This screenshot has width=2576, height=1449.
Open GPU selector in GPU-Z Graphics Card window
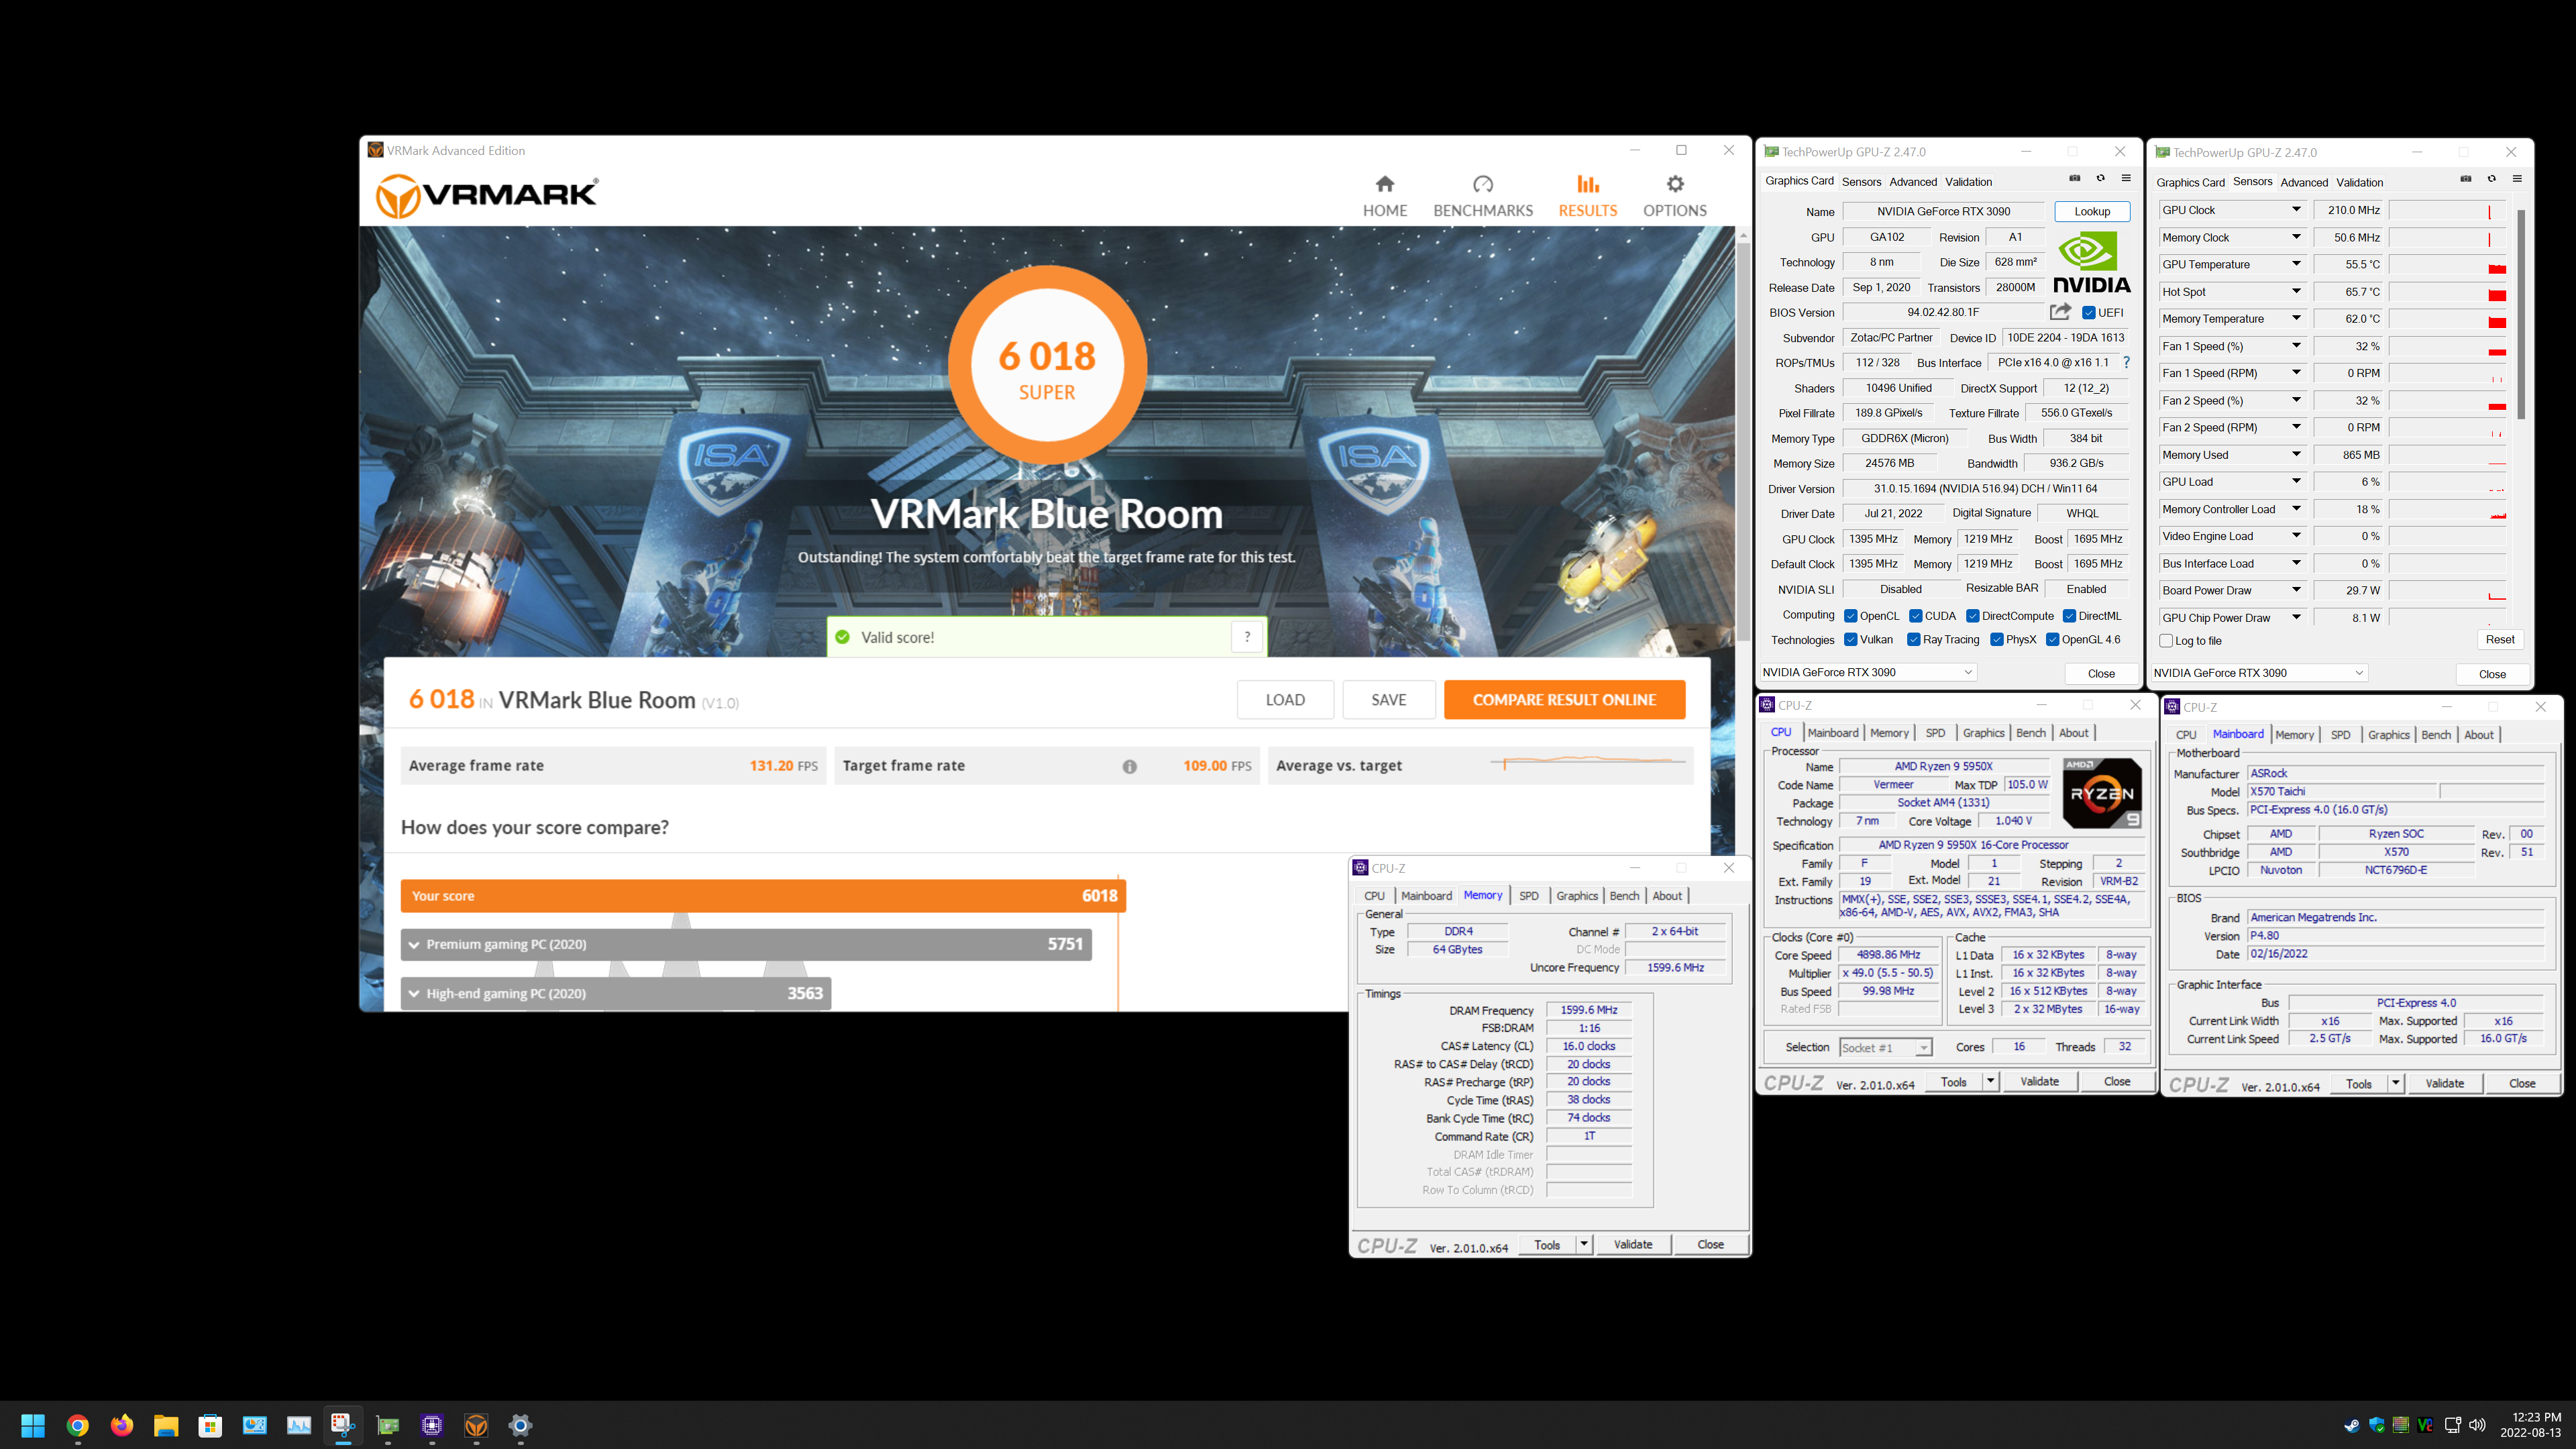tap(1868, 672)
